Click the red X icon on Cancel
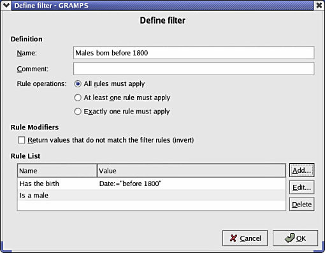325x253 pixels. 233,238
